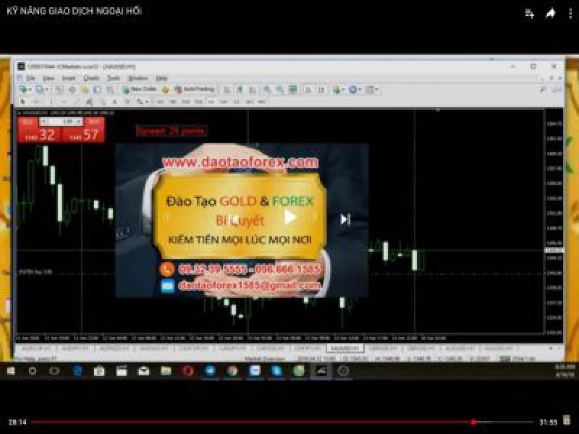Viewport: 579px width, 434px height.
Task: Select the text label tool
Action: (127, 101)
